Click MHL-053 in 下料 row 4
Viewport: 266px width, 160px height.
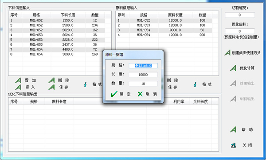pyautogui.click(x=36, y=35)
